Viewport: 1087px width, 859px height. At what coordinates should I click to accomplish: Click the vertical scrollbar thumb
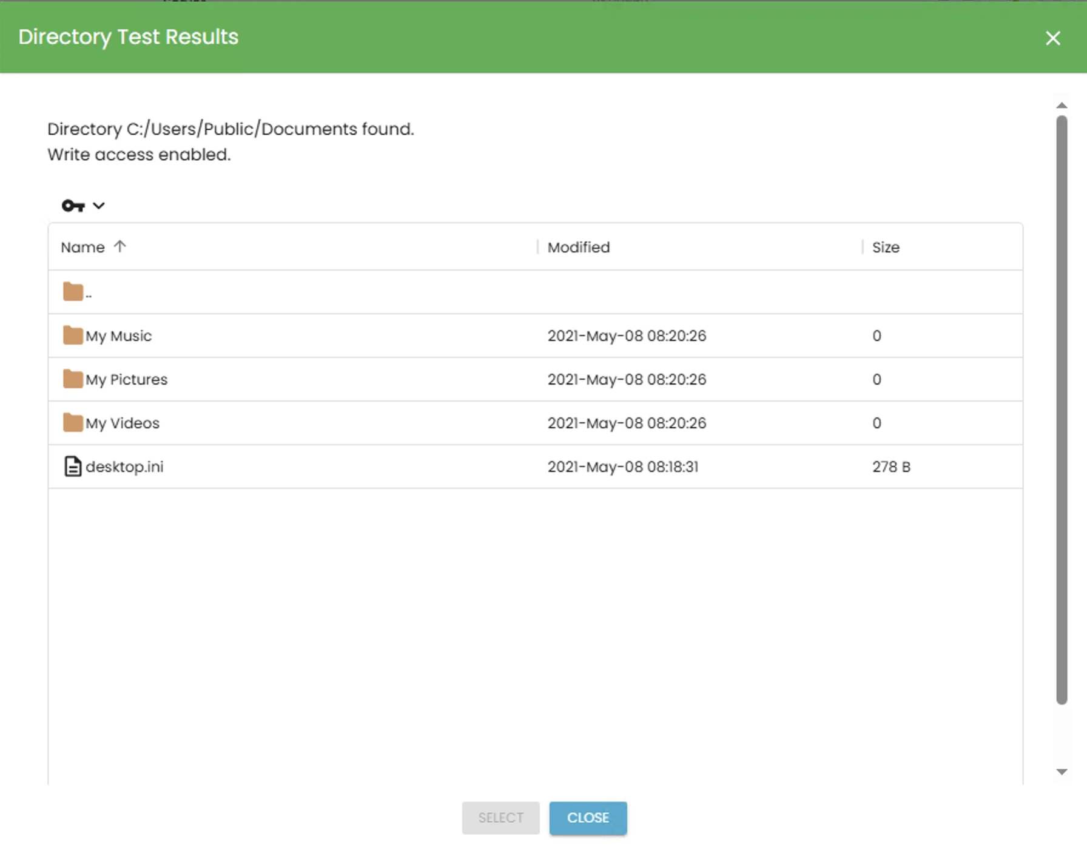click(1062, 410)
